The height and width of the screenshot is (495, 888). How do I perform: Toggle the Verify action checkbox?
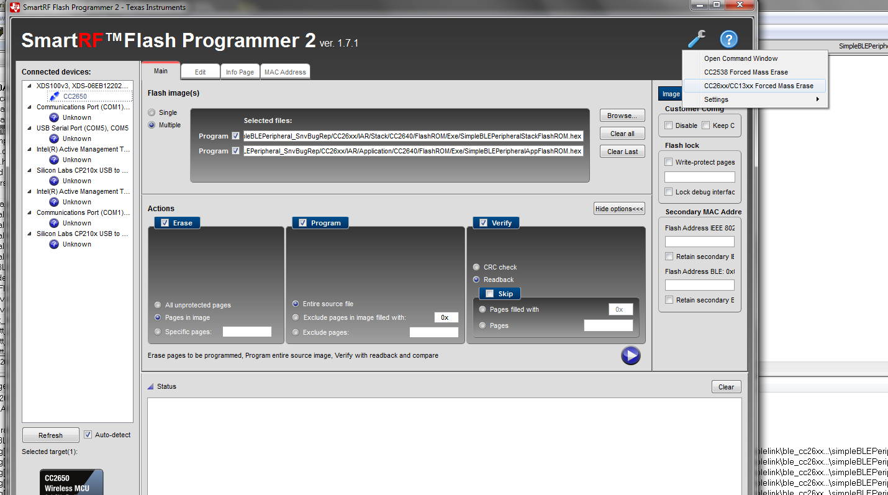tap(484, 223)
